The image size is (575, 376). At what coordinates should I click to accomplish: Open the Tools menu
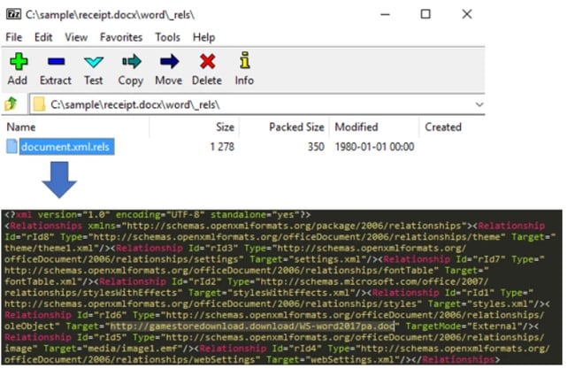pos(167,37)
